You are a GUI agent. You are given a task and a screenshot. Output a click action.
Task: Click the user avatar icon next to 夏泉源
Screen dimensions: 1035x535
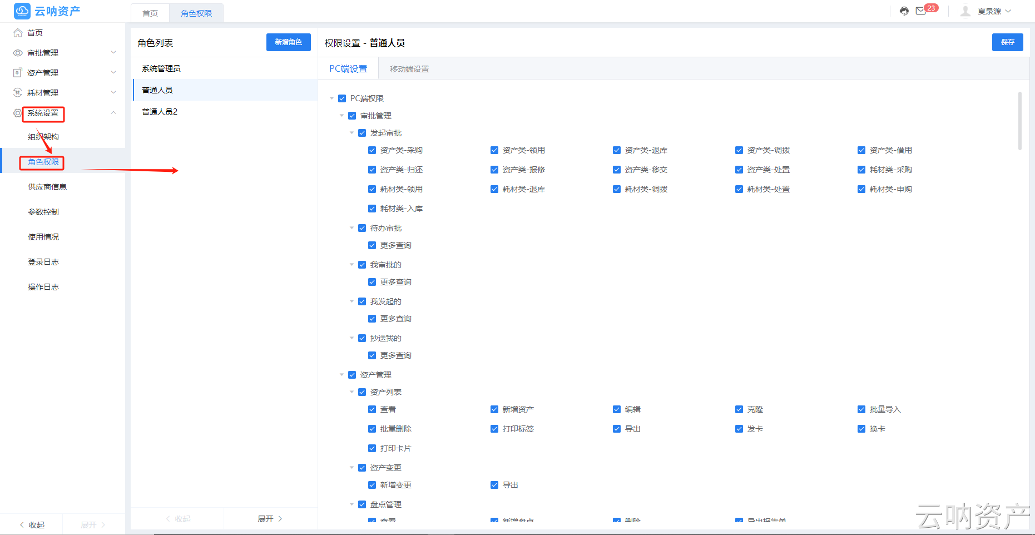(x=965, y=11)
